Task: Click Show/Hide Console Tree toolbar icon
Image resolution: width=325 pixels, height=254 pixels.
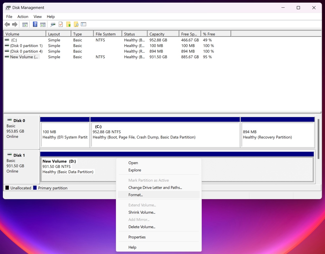Action: [x=25, y=25]
